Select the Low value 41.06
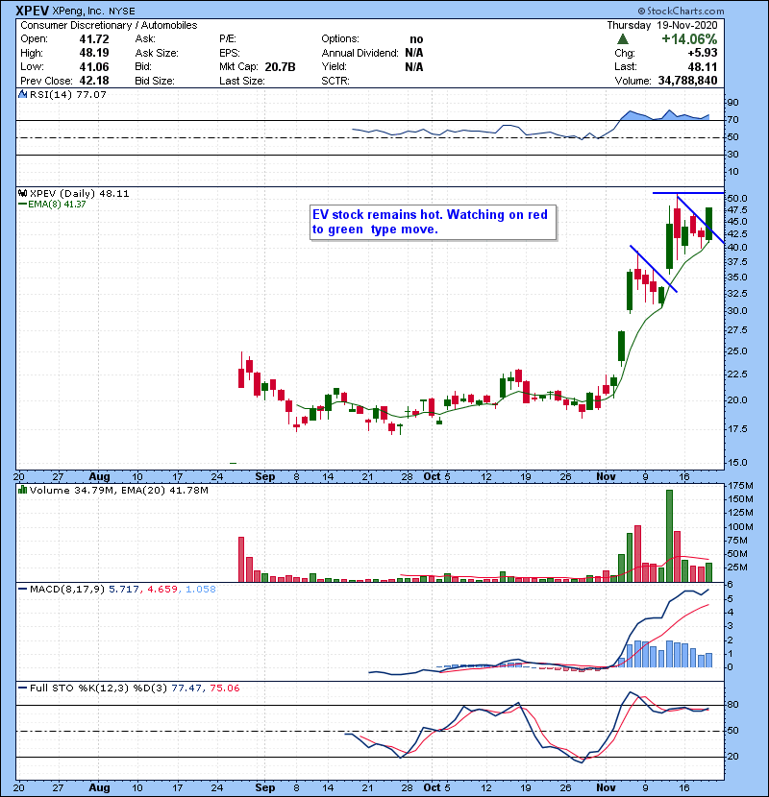The image size is (769, 797). tap(94, 66)
